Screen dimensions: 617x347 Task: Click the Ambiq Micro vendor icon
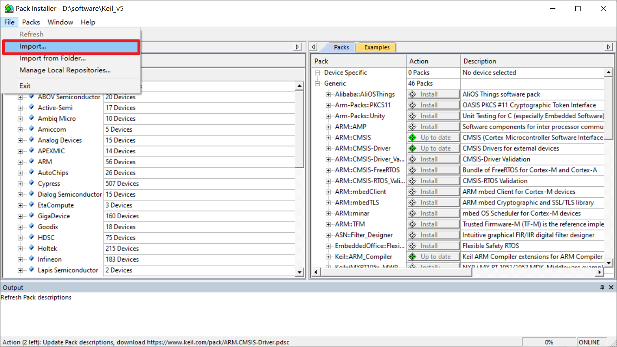31,118
